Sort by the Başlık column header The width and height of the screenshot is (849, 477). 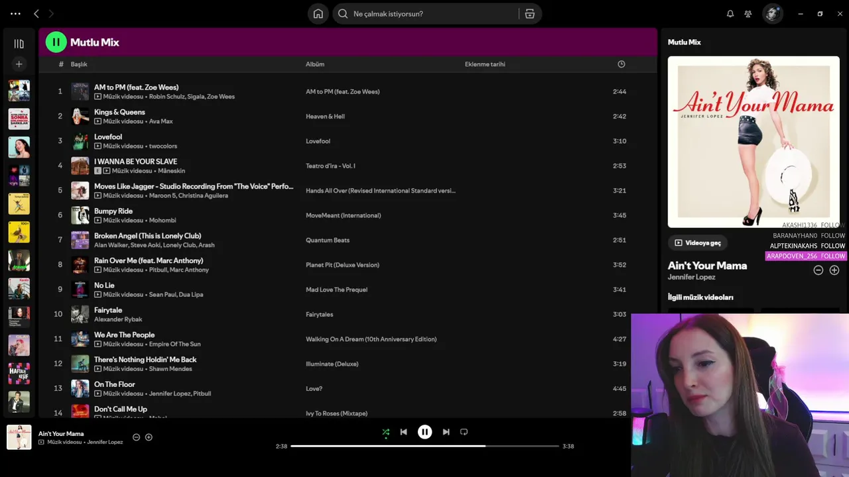[x=79, y=64]
